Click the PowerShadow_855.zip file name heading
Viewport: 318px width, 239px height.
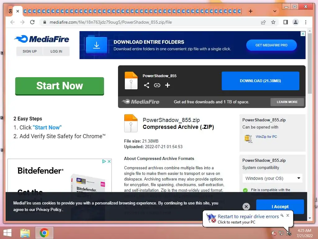coord(171,120)
